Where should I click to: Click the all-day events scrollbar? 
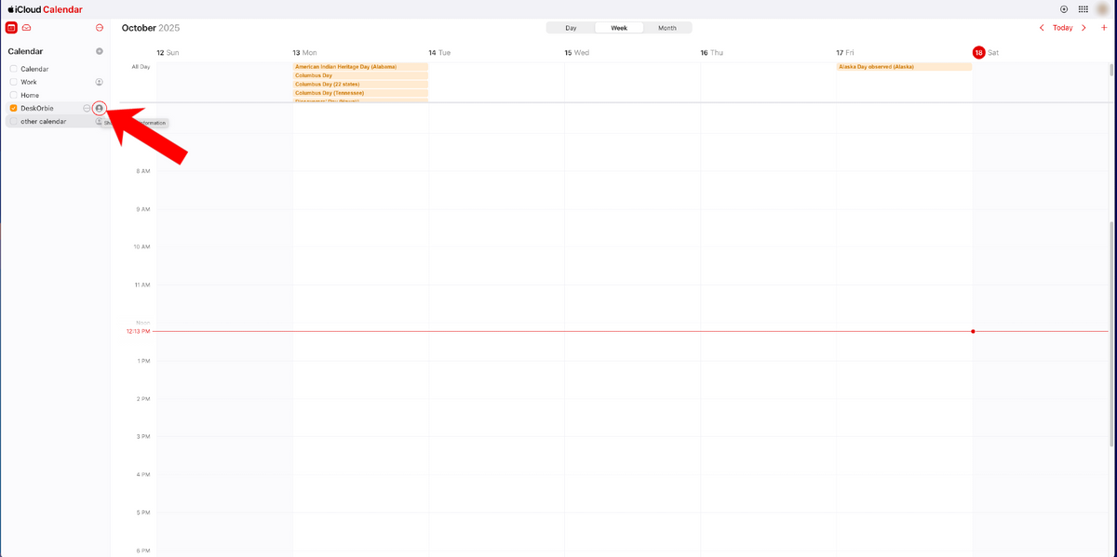[1111, 71]
